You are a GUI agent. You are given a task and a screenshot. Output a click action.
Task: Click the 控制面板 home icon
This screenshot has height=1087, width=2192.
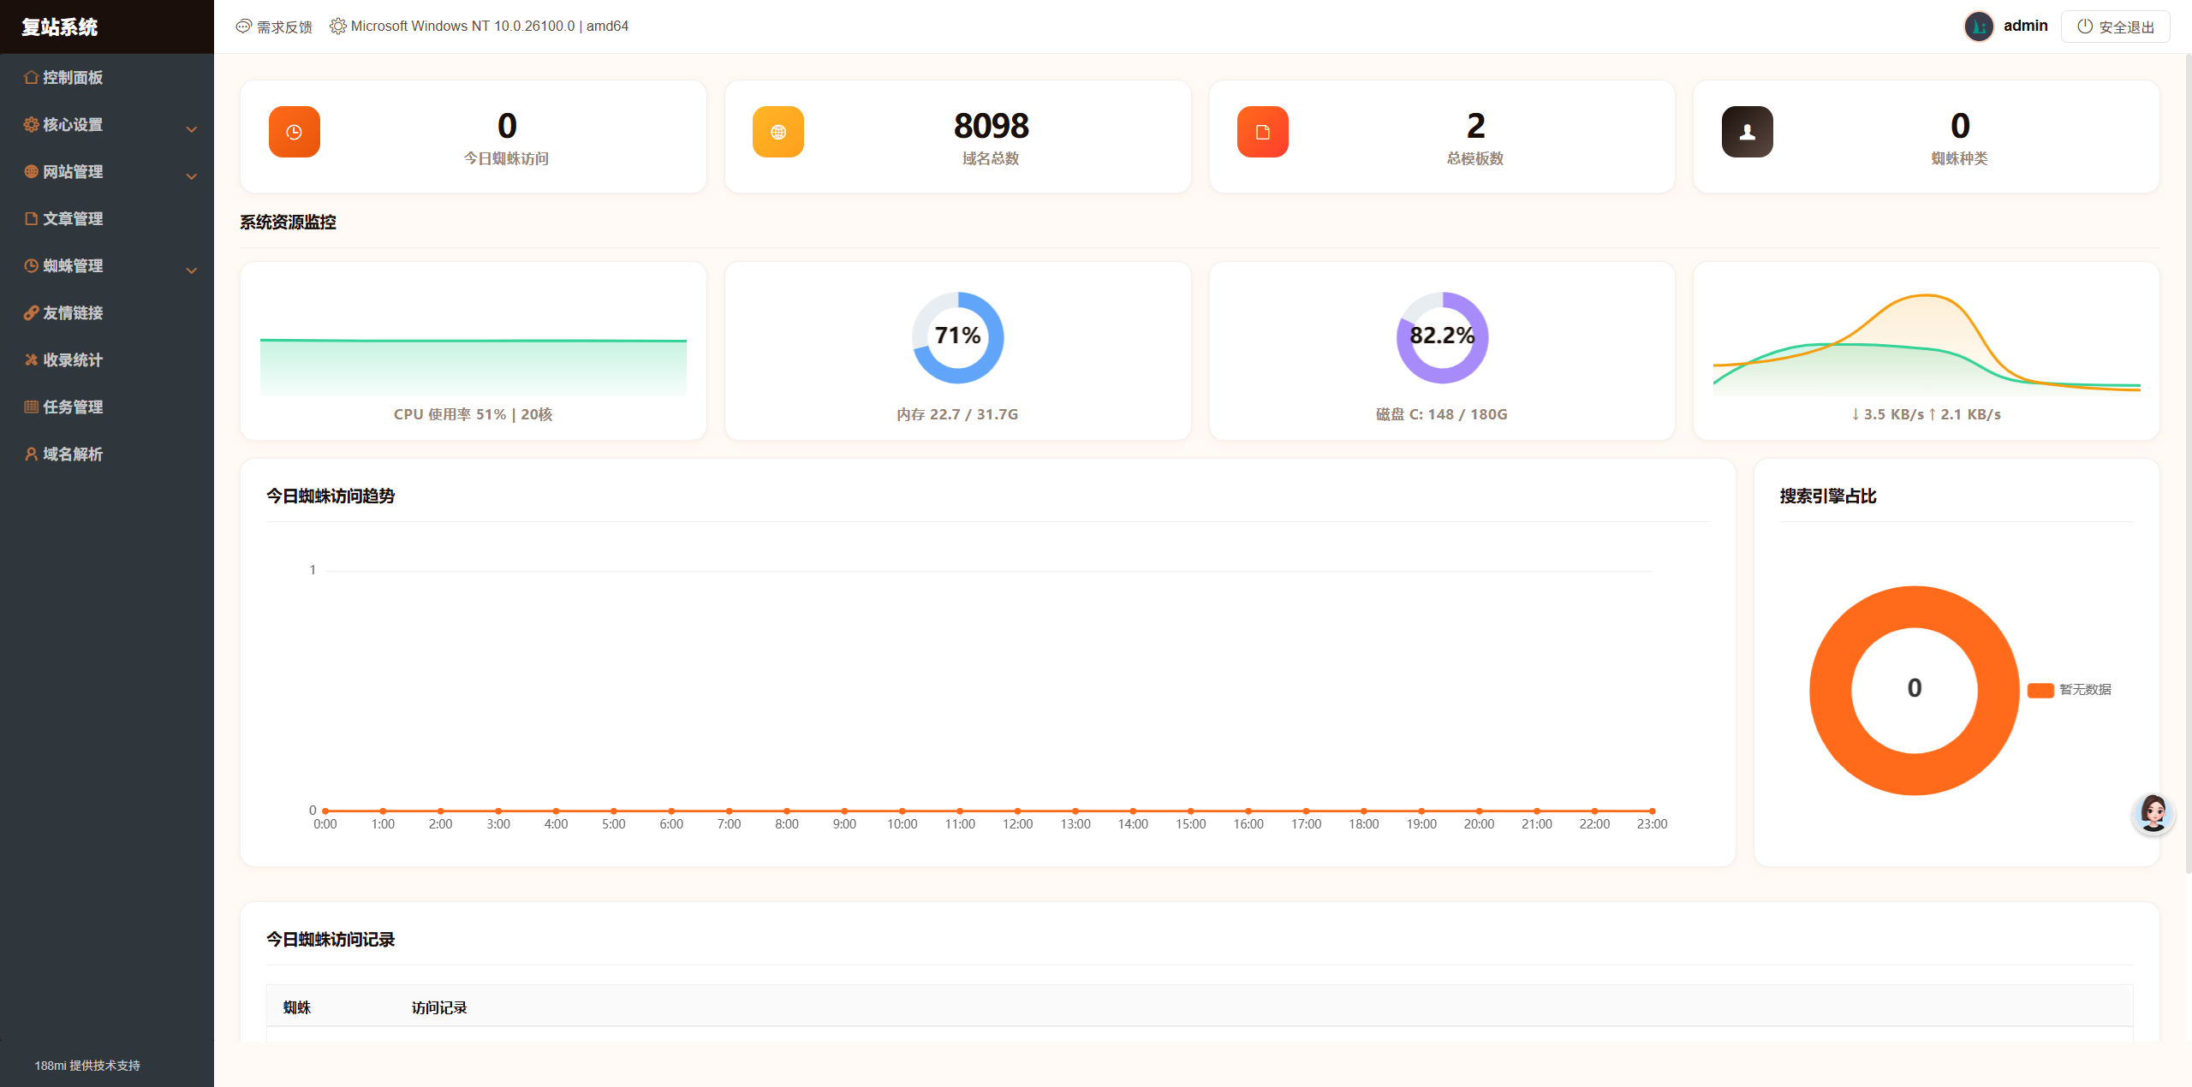[31, 77]
